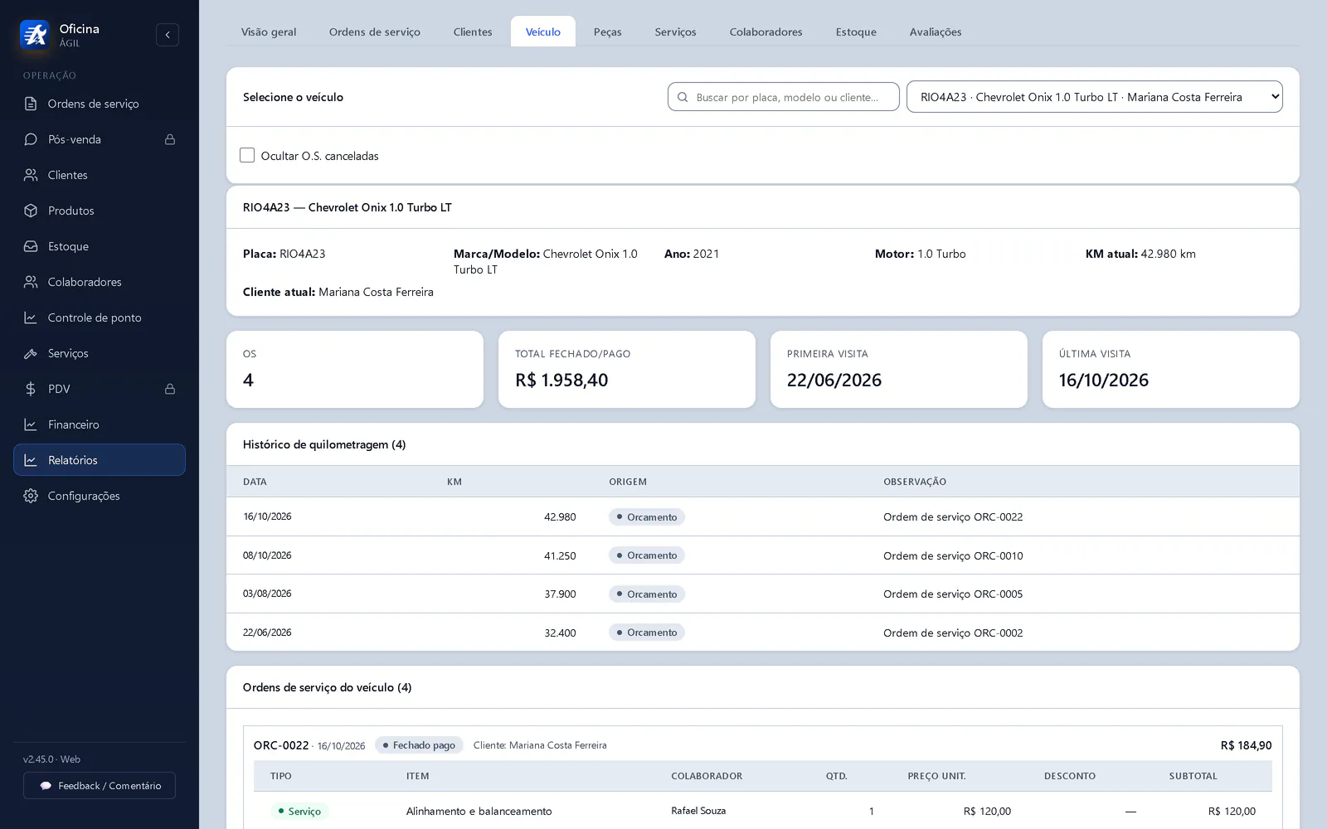Click the Ordens de serviço document icon in sidebar

(x=31, y=104)
